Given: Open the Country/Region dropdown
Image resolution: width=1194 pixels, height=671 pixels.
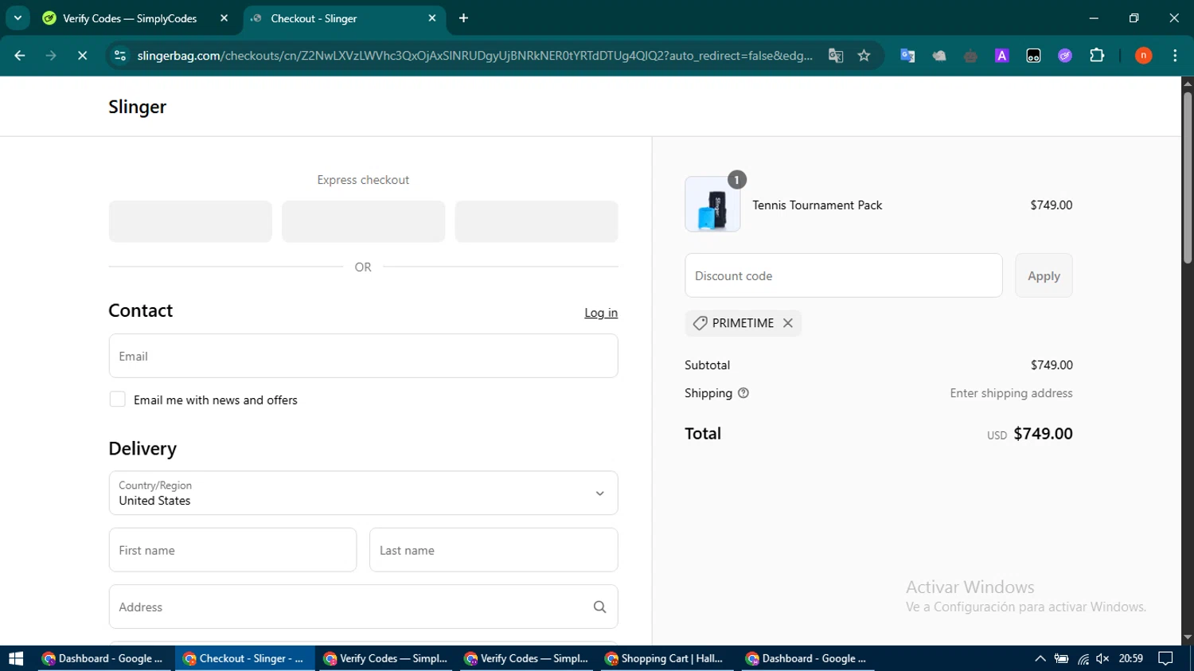Looking at the screenshot, I should coord(363,493).
